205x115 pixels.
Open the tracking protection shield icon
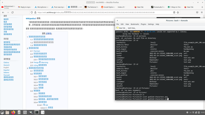tap(32, 12)
